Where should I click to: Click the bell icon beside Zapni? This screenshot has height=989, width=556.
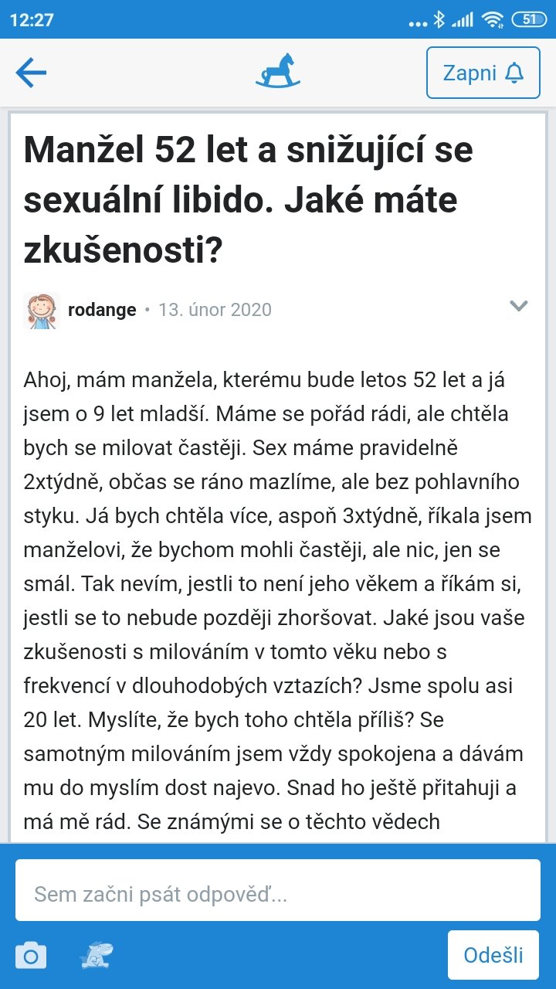click(514, 73)
